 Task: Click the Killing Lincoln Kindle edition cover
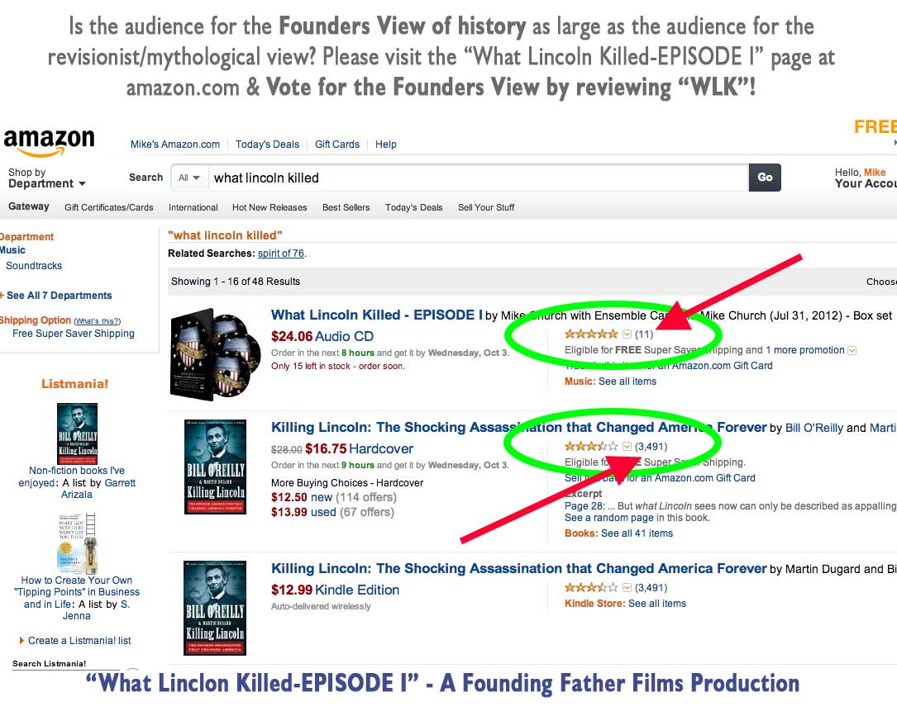pos(215,608)
